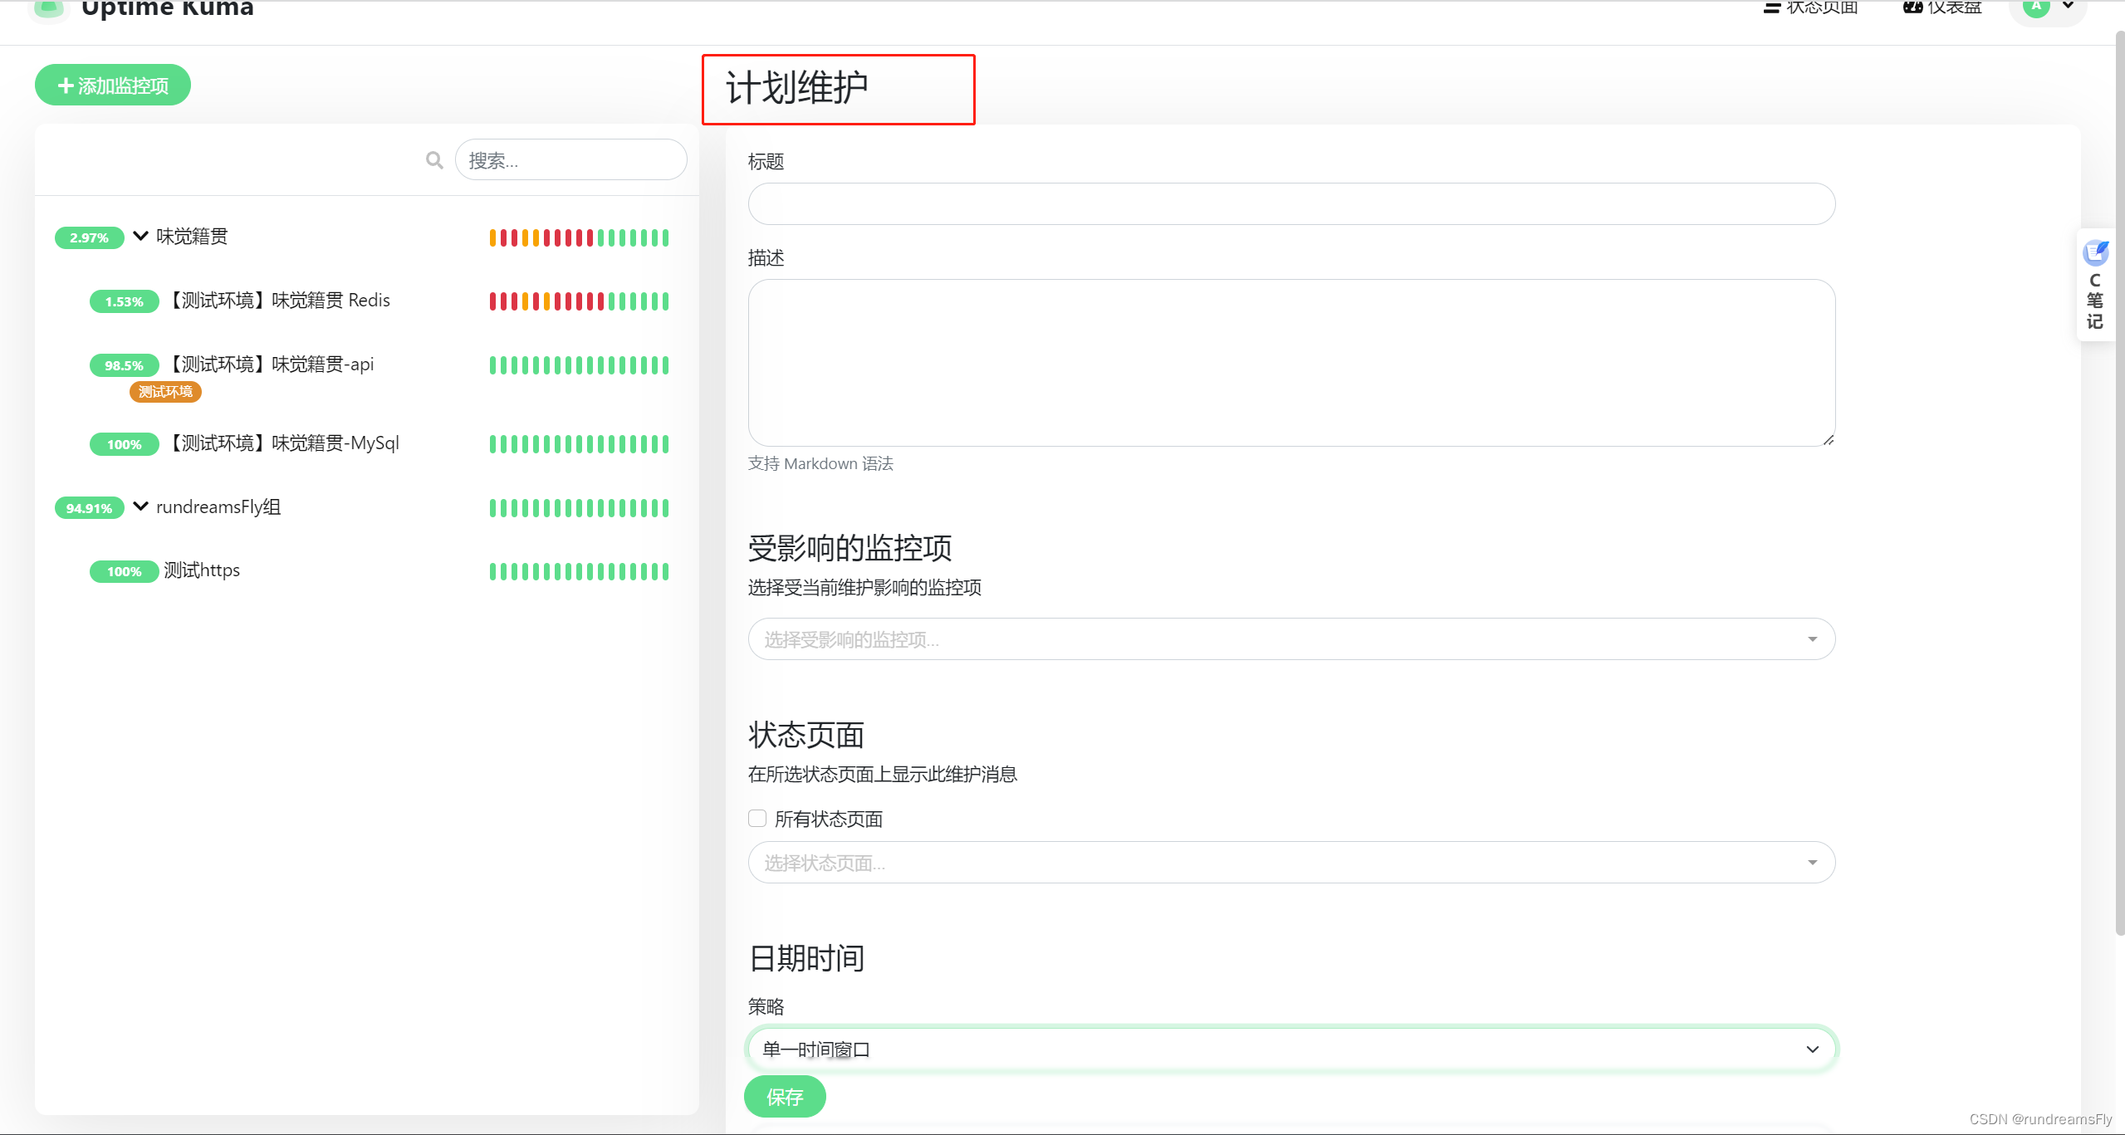Screen dimensions: 2125x1135
Task: Click the 标题 input field
Action: [x=1291, y=204]
